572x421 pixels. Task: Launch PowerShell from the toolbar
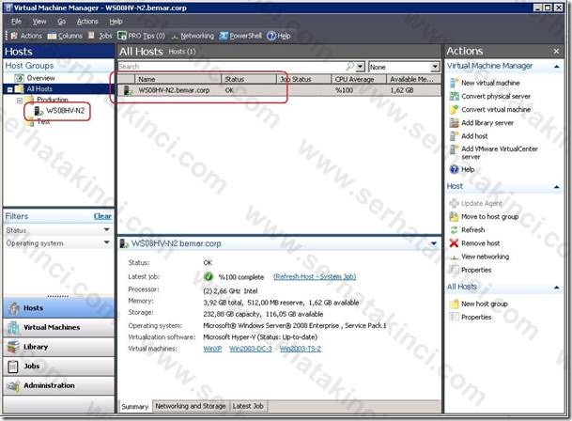click(x=240, y=36)
